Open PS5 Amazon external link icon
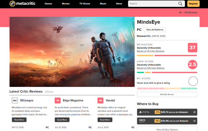 click(x=194, y=112)
